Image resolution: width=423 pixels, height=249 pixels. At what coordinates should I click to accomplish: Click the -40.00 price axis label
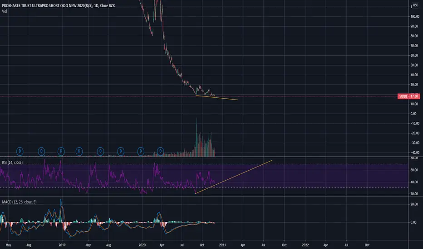pyautogui.click(x=415, y=153)
